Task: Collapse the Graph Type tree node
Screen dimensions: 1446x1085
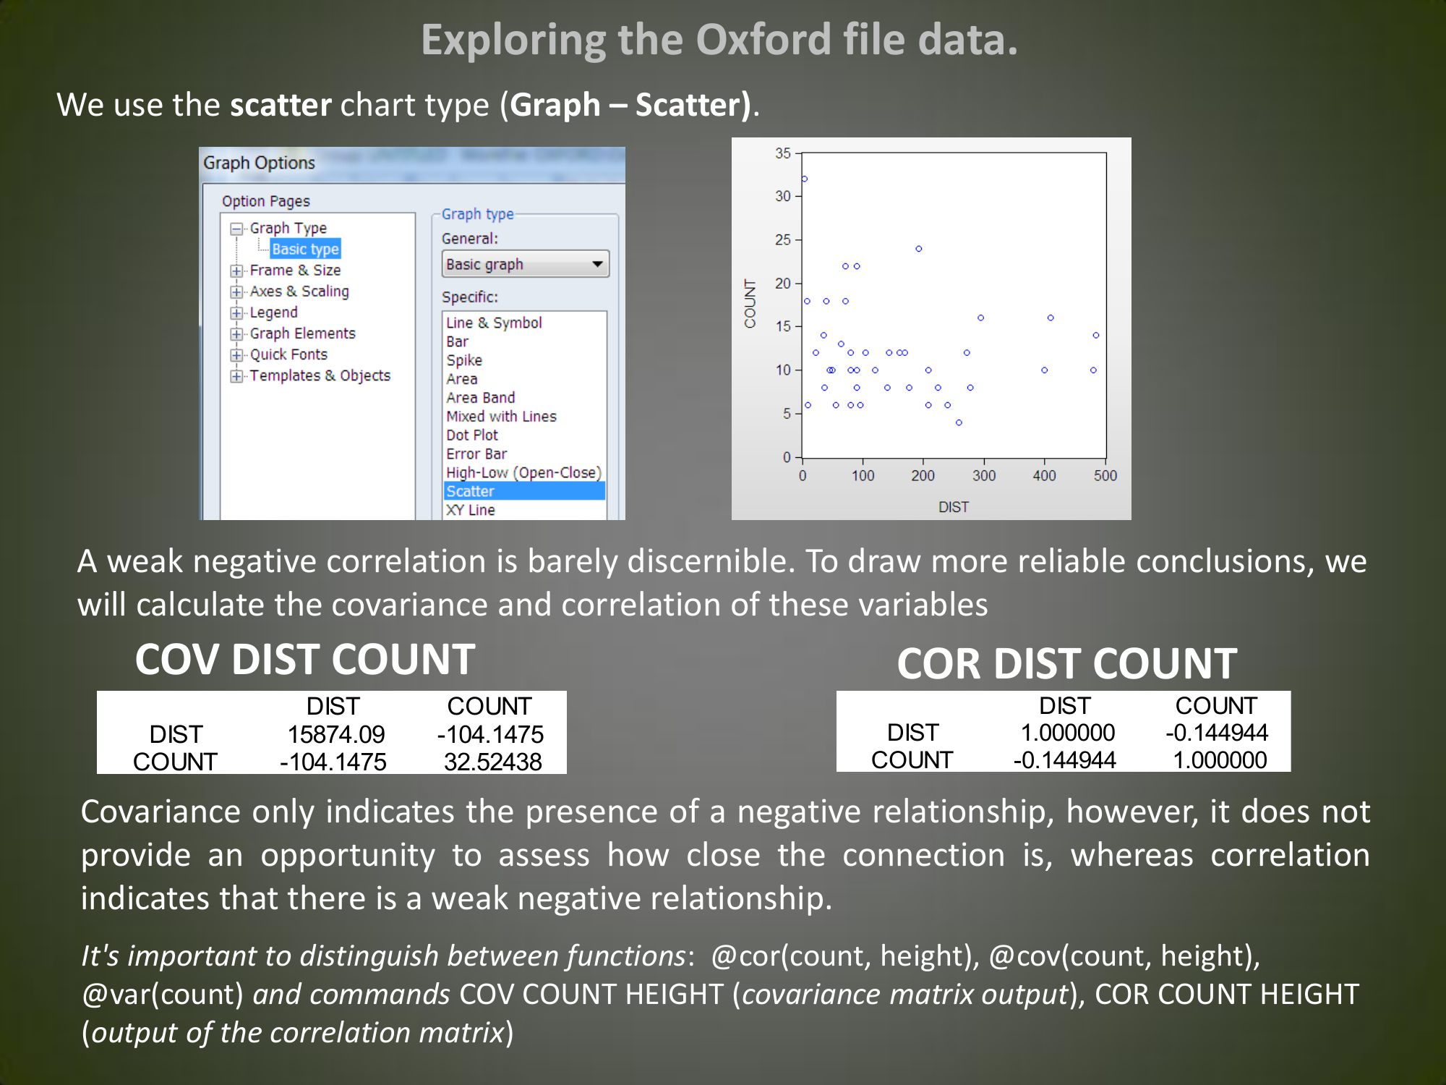Action: tap(236, 229)
